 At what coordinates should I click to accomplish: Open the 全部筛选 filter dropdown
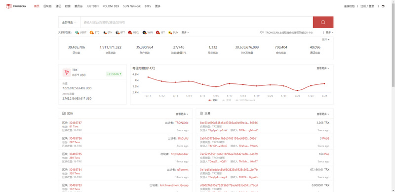69,22
